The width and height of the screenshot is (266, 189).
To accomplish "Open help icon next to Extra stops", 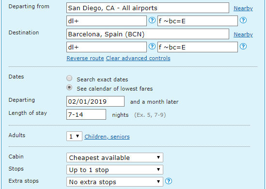I will (x=169, y=181).
